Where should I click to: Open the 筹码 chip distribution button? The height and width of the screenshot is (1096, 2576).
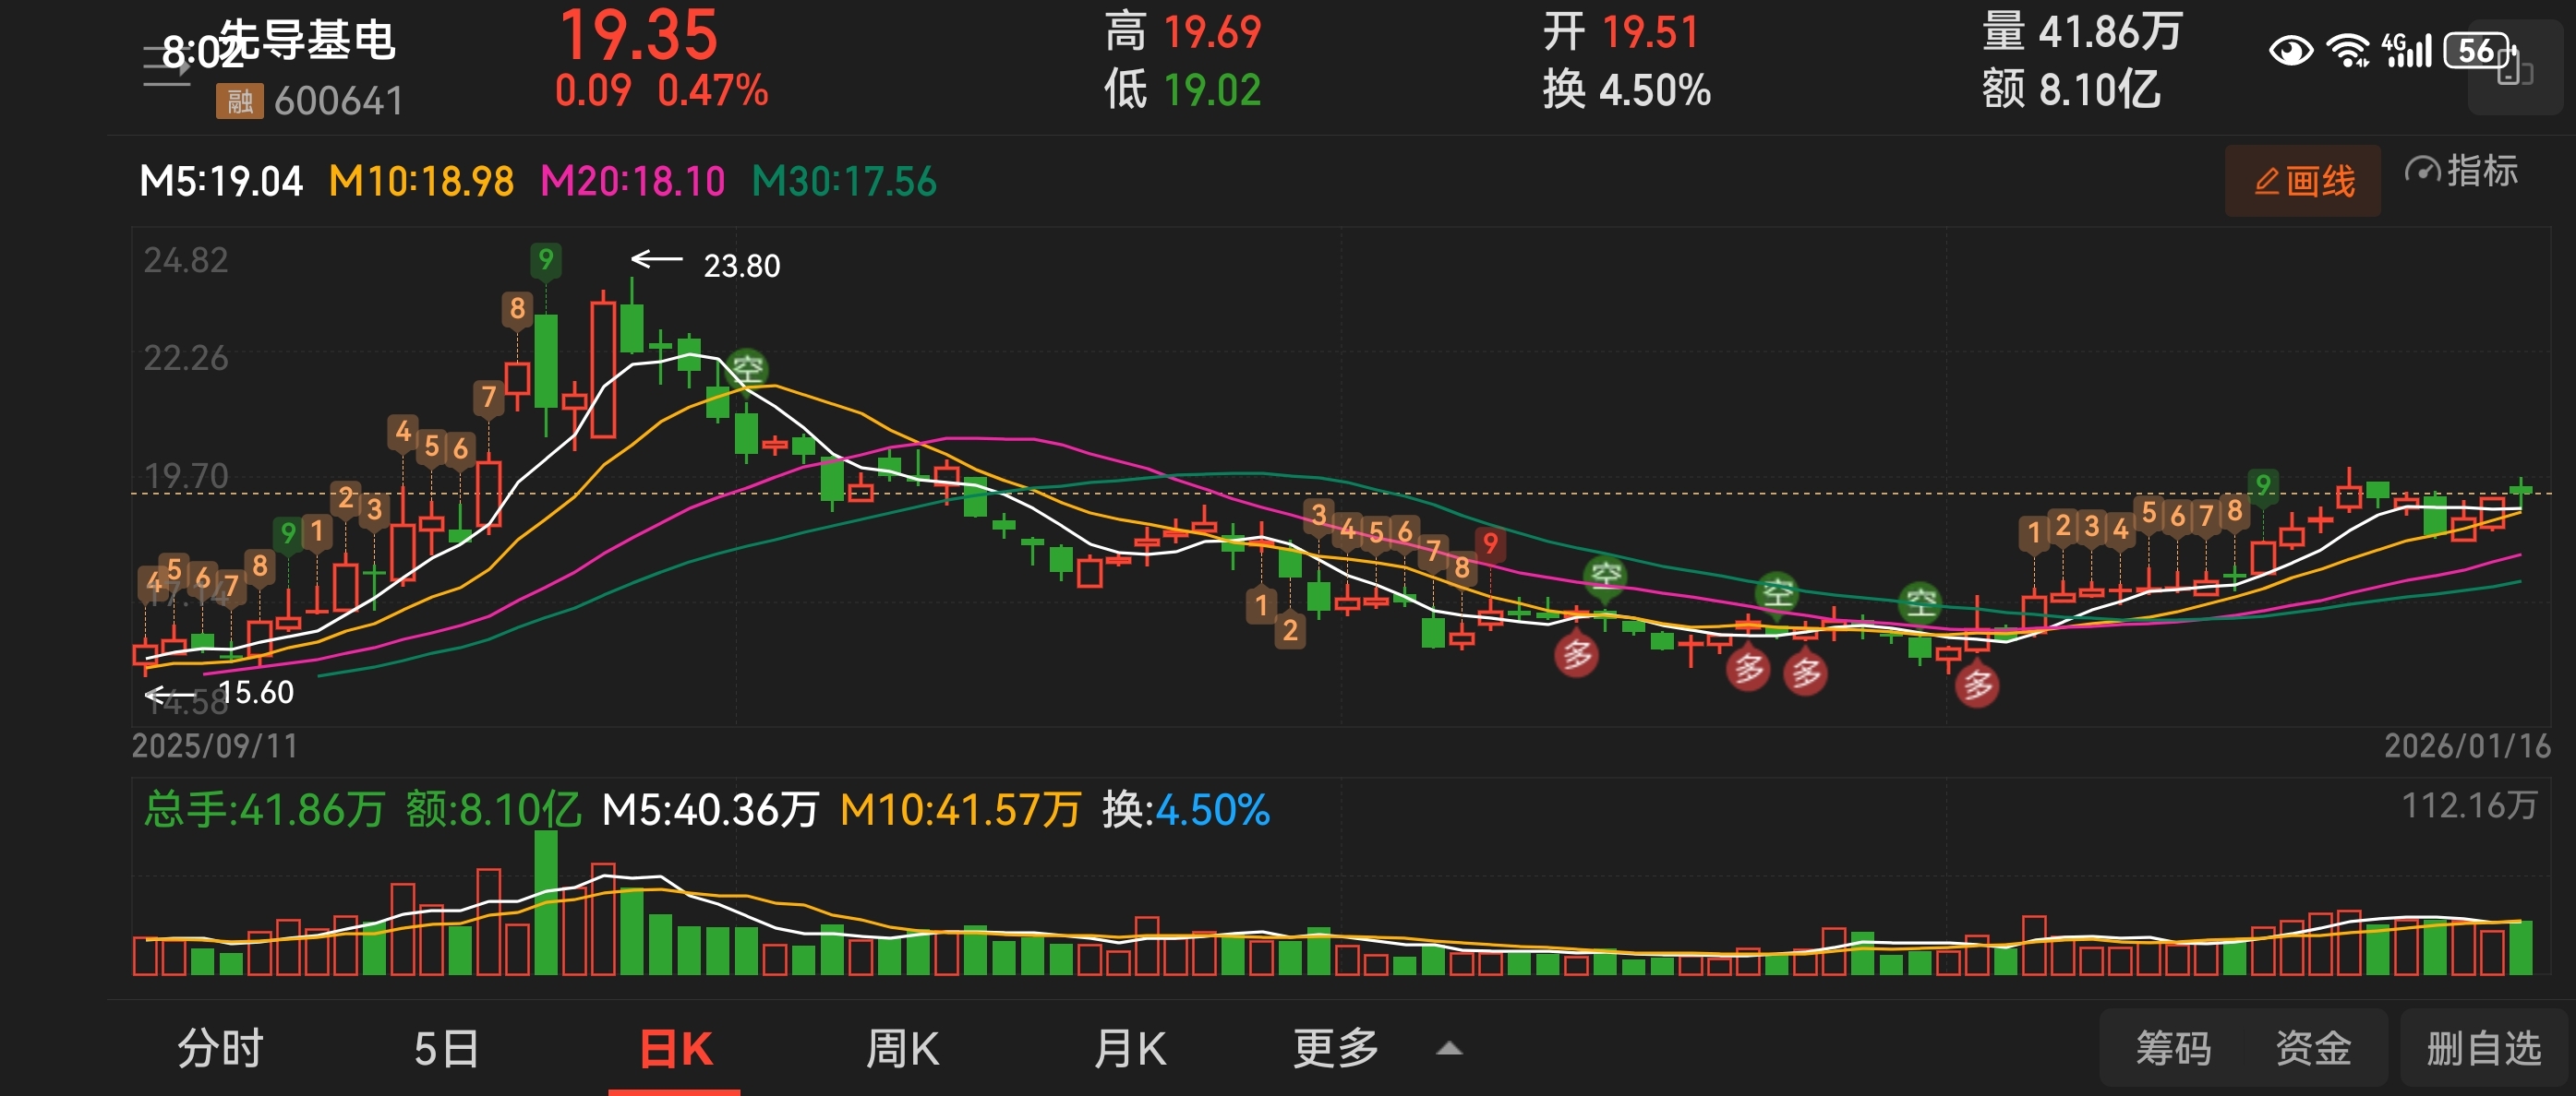coord(2173,1049)
